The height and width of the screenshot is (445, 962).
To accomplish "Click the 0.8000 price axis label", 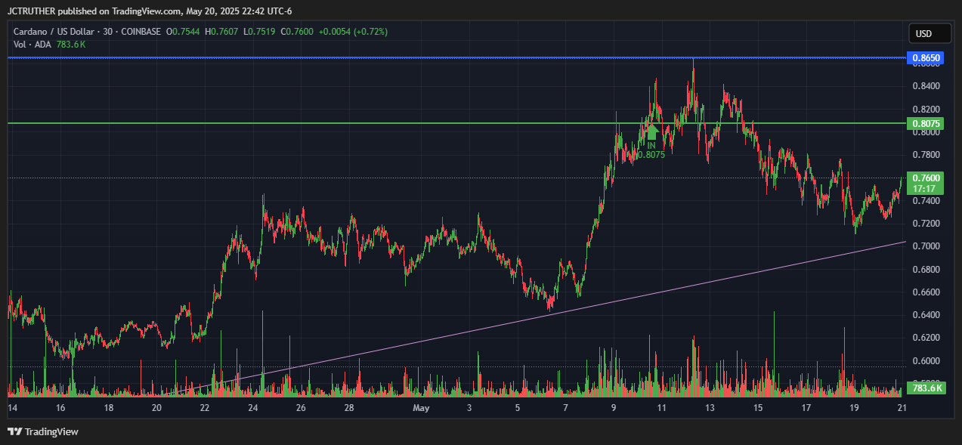I will [926, 132].
